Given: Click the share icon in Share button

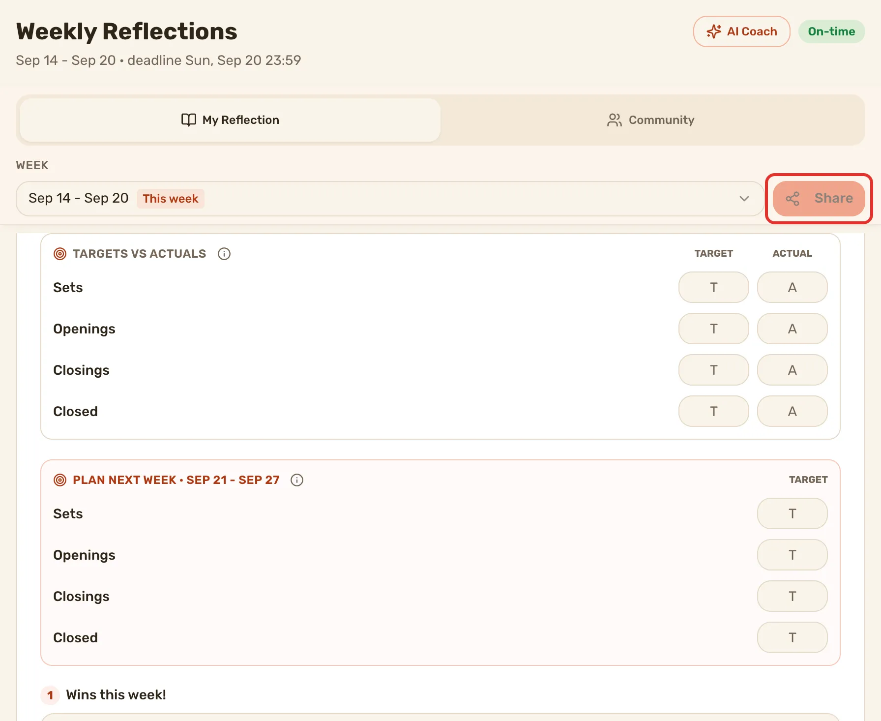Looking at the screenshot, I should [793, 199].
